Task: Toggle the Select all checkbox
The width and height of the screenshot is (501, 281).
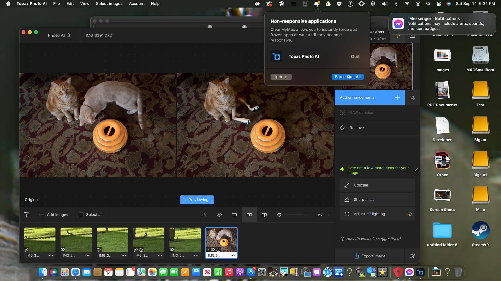Action: pyautogui.click(x=81, y=215)
